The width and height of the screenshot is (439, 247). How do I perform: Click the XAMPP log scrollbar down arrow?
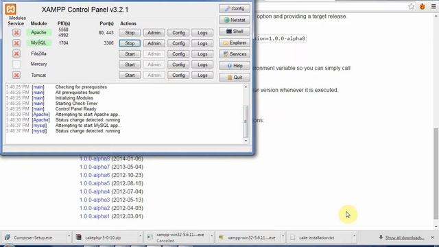(246, 141)
